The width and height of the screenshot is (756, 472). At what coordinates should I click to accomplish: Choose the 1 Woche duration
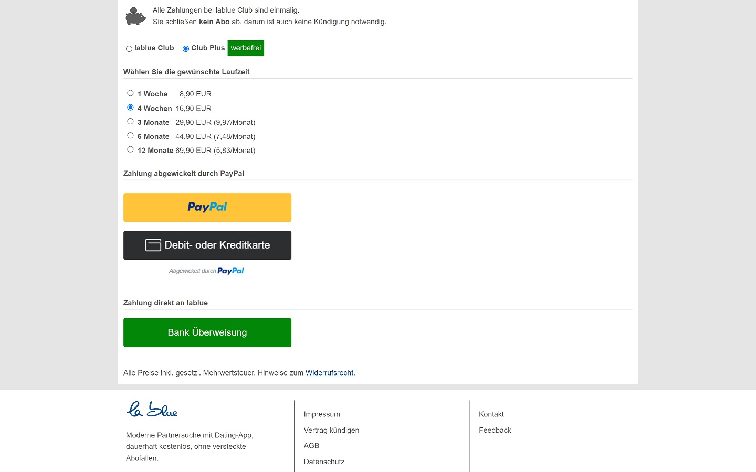[130, 93]
